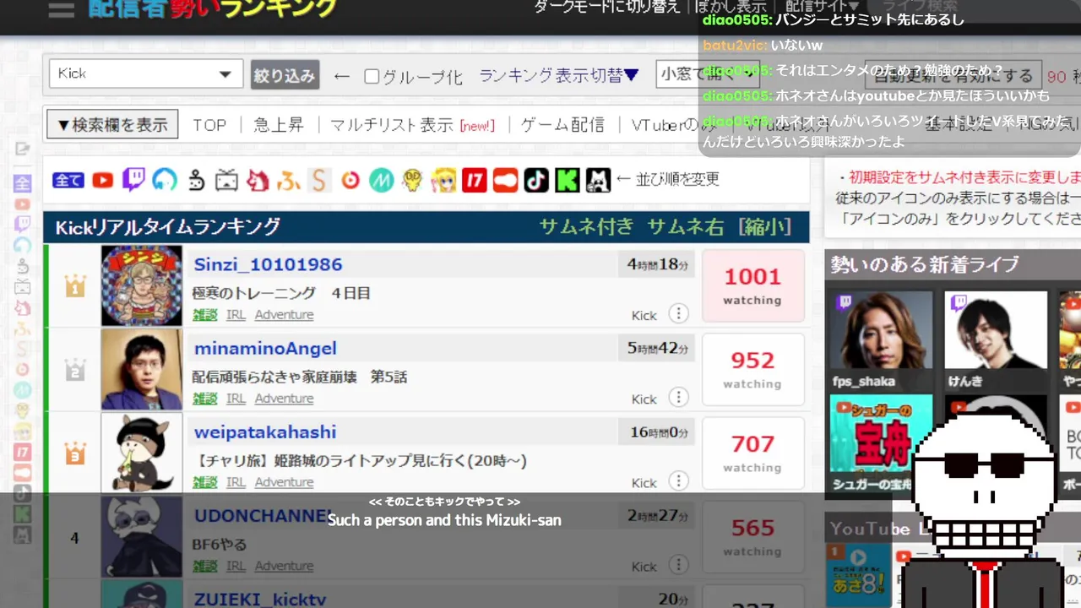Screen dimensions: 1081x608
Task: Collapse ranking with [縮小] control
Action: (x=764, y=226)
